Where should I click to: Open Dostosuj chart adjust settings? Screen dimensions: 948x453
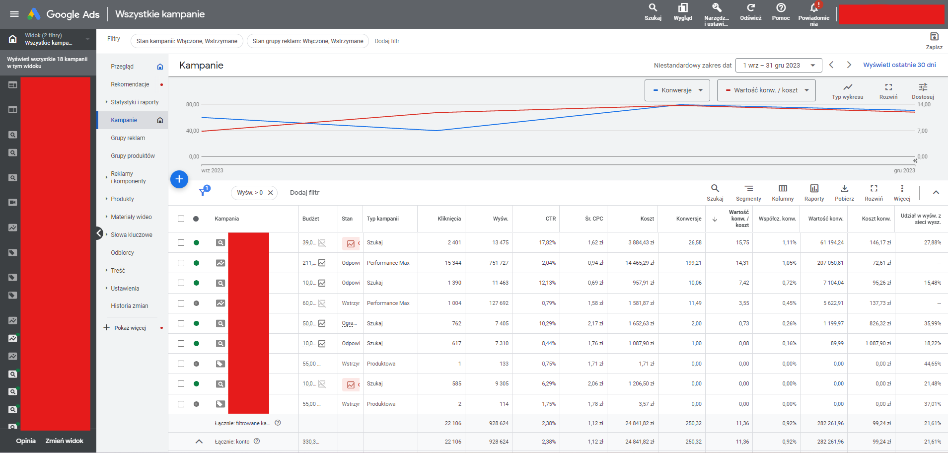tap(923, 91)
